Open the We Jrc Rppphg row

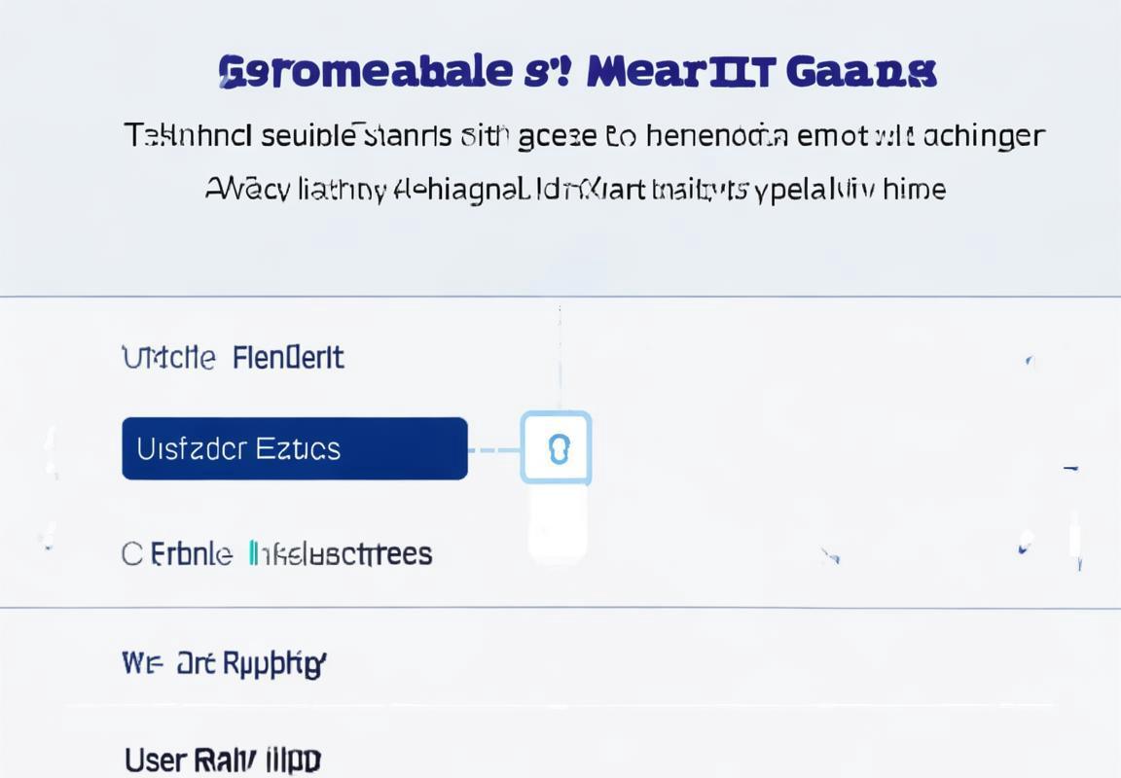pos(225,663)
